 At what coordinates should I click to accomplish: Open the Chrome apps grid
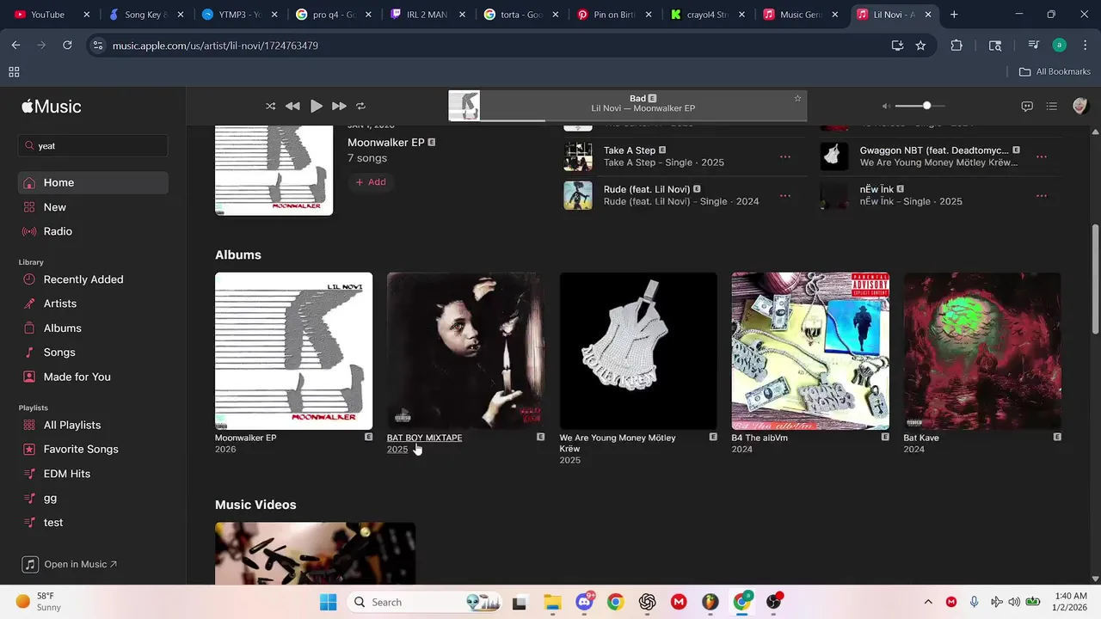(x=14, y=71)
